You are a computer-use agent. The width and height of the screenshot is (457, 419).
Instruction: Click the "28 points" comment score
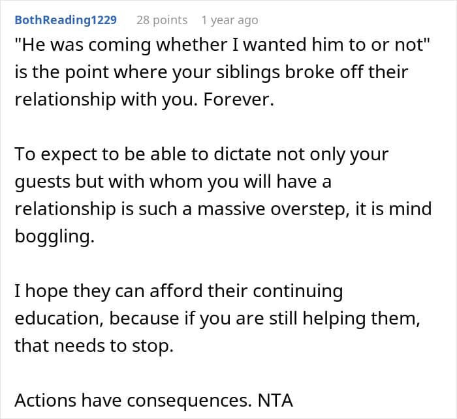[x=161, y=20]
